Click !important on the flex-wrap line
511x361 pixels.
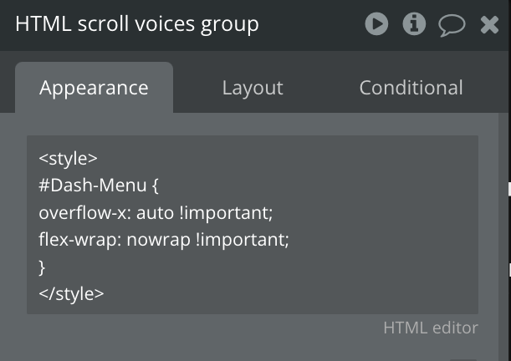click(x=243, y=240)
